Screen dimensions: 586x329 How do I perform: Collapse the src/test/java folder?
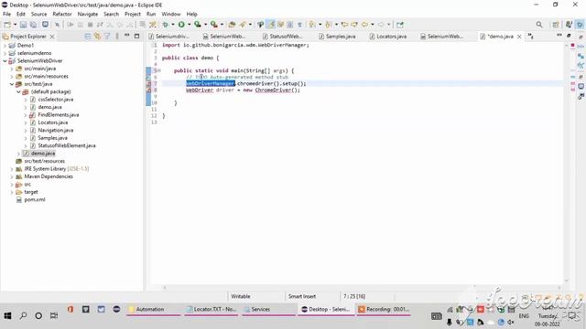(x=12, y=84)
